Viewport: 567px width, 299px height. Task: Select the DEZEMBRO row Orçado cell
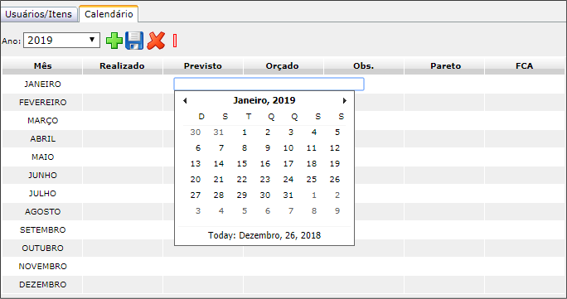(283, 285)
